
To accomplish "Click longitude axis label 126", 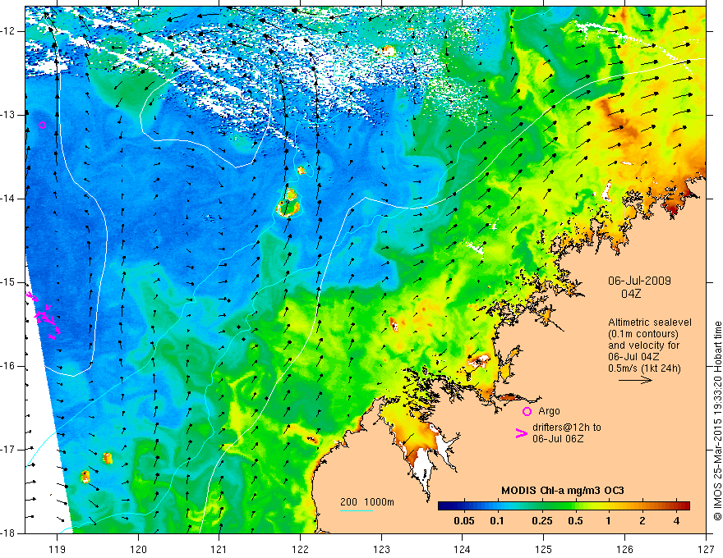I will 624,549.
